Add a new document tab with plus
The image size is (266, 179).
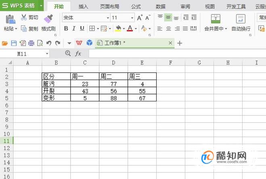coord(180,43)
